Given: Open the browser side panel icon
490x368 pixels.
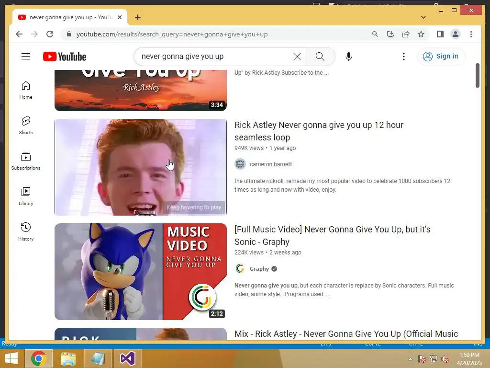Looking at the screenshot, I should tap(440, 34).
